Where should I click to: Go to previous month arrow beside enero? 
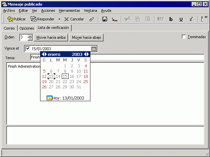point(43,54)
